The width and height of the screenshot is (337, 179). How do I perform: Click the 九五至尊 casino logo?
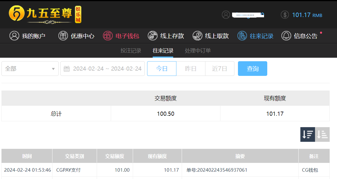tap(45, 14)
